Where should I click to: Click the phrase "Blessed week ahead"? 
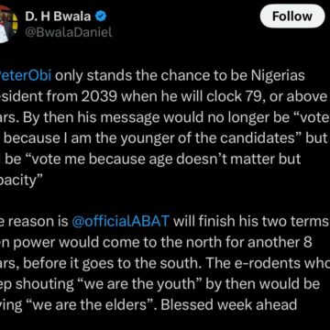pyautogui.click(x=229, y=304)
